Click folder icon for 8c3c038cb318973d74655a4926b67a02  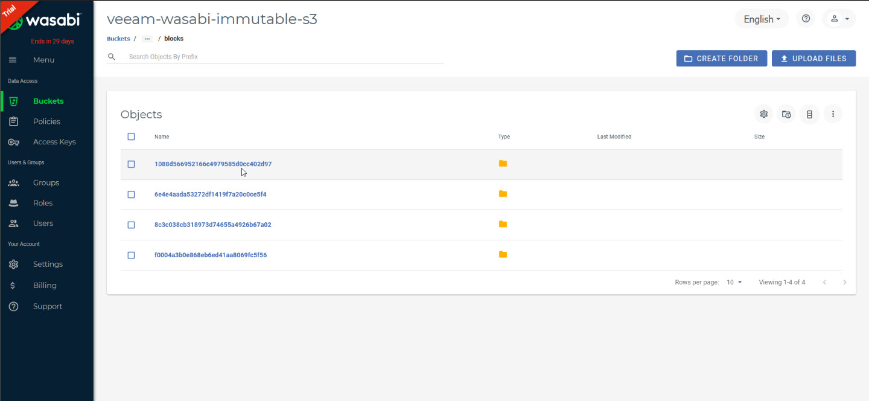503,224
